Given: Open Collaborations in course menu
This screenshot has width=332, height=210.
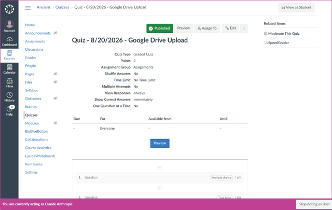Looking at the screenshot, I should coord(36,139).
